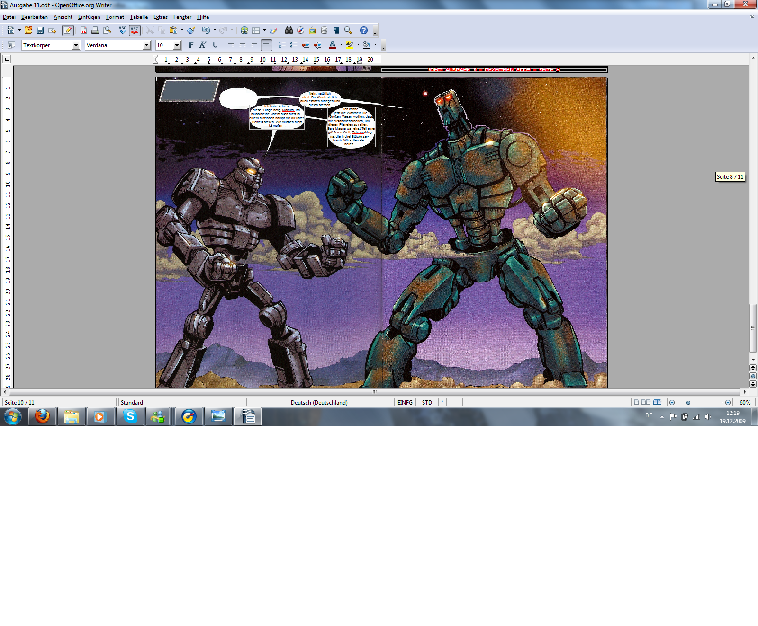Open the Find & Replace binoculars icon
Viewport: 758px width, 626px height.
coord(289,30)
